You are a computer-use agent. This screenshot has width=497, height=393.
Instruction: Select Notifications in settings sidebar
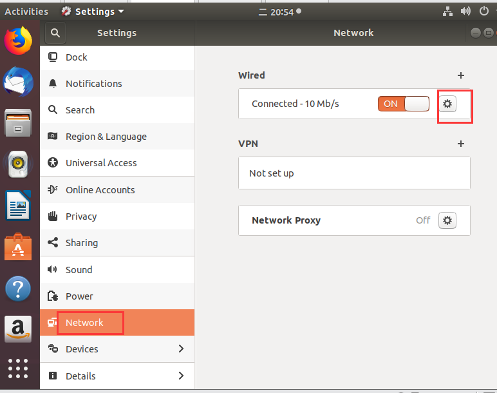[117, 84]
